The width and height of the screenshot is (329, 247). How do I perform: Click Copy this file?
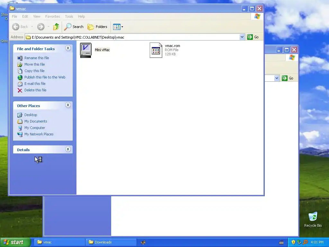pos(34,71)
